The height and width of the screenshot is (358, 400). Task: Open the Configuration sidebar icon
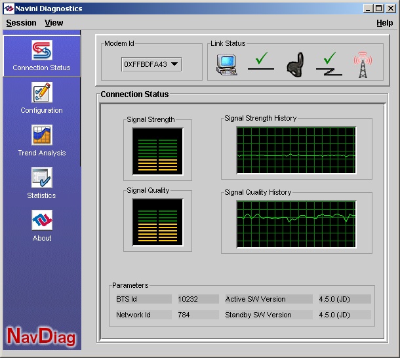(x=42, y=92)
